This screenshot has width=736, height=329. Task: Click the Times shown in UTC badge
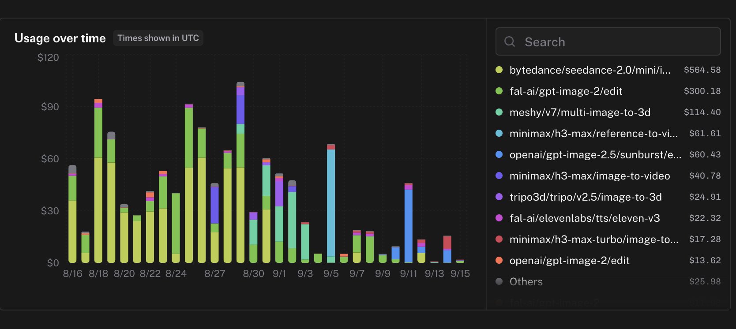158,38
